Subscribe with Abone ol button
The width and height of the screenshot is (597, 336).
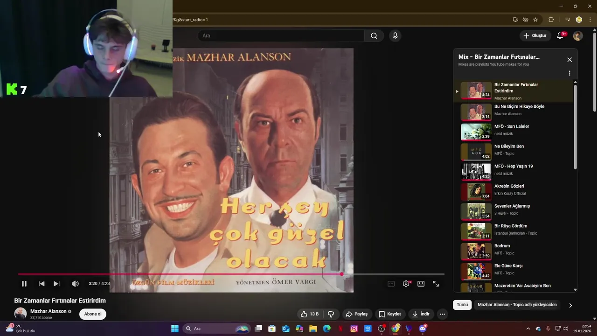pyautogui.click(x=93, y=314)
